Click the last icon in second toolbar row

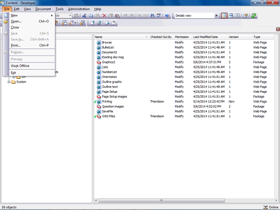(114, 23)
